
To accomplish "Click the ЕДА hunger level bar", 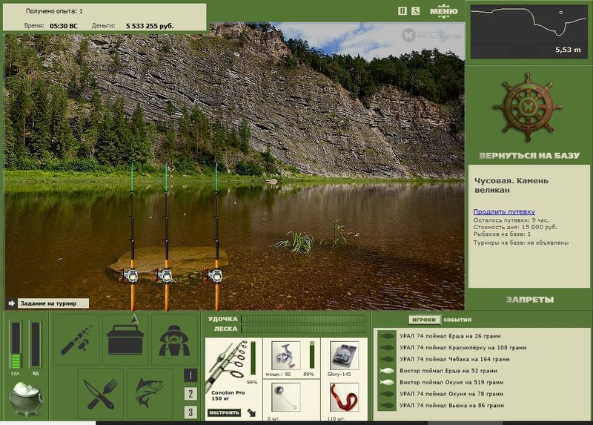I will [x=16, y=344].
